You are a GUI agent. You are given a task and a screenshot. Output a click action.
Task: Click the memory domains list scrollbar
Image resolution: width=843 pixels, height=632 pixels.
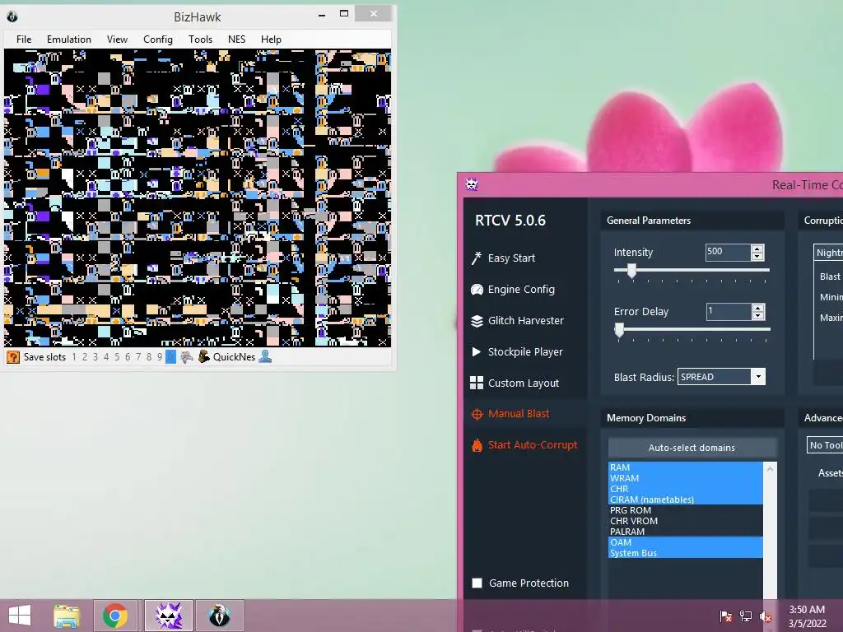[x=770, y=532]
